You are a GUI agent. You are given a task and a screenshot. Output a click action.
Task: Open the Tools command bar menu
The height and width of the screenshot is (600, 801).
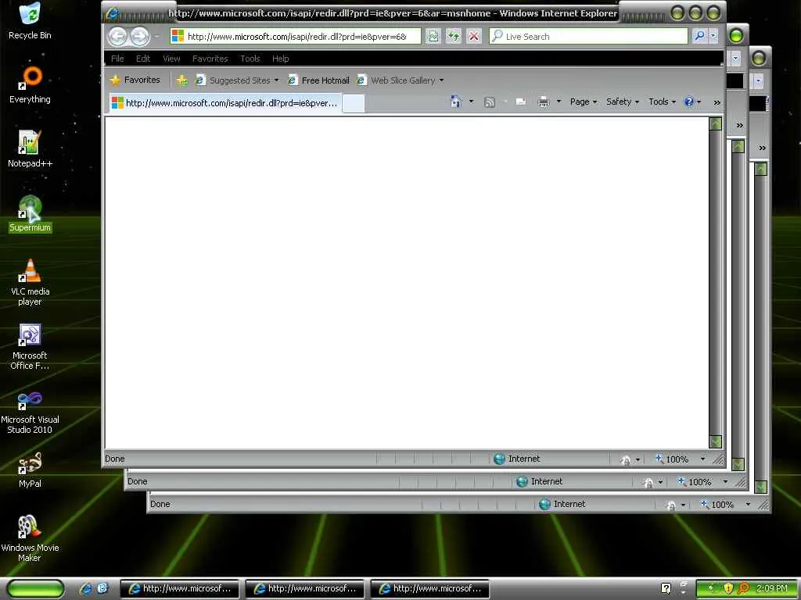pos(662,102)
